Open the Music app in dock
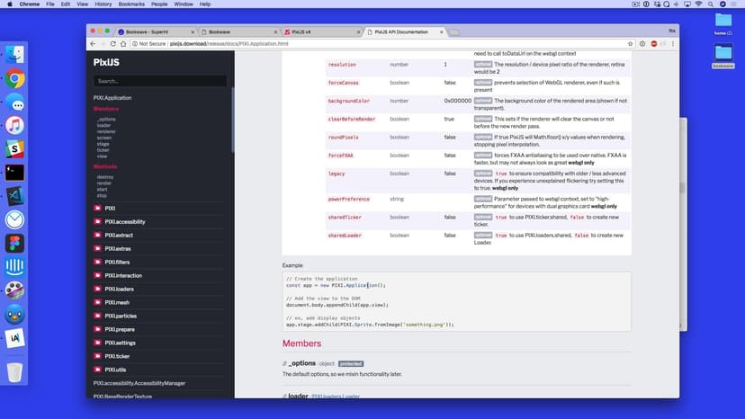The image size is (745, 419). [14, 126]
